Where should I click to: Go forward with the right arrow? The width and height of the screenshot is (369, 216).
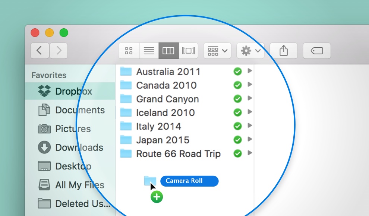(x=59, y=51)
